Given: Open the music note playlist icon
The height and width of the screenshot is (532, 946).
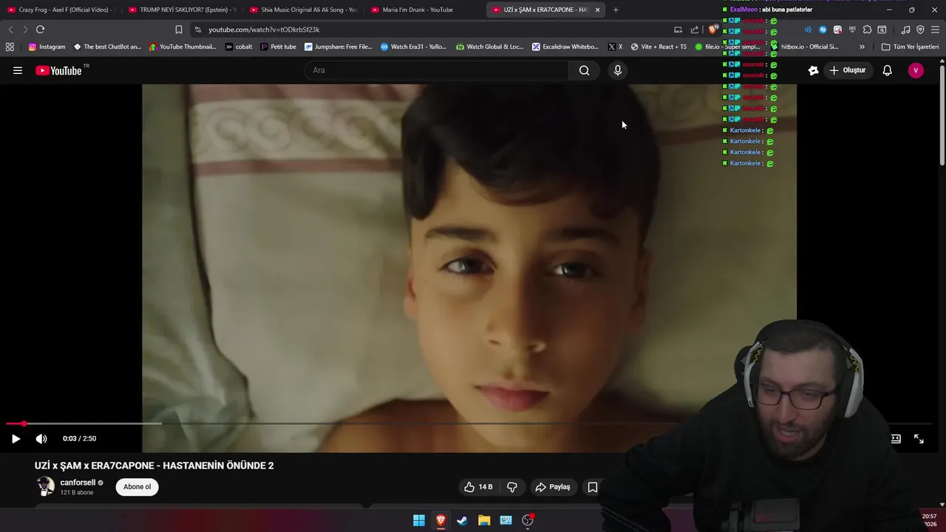Looking at the screenshot, I should coord(905,30).
